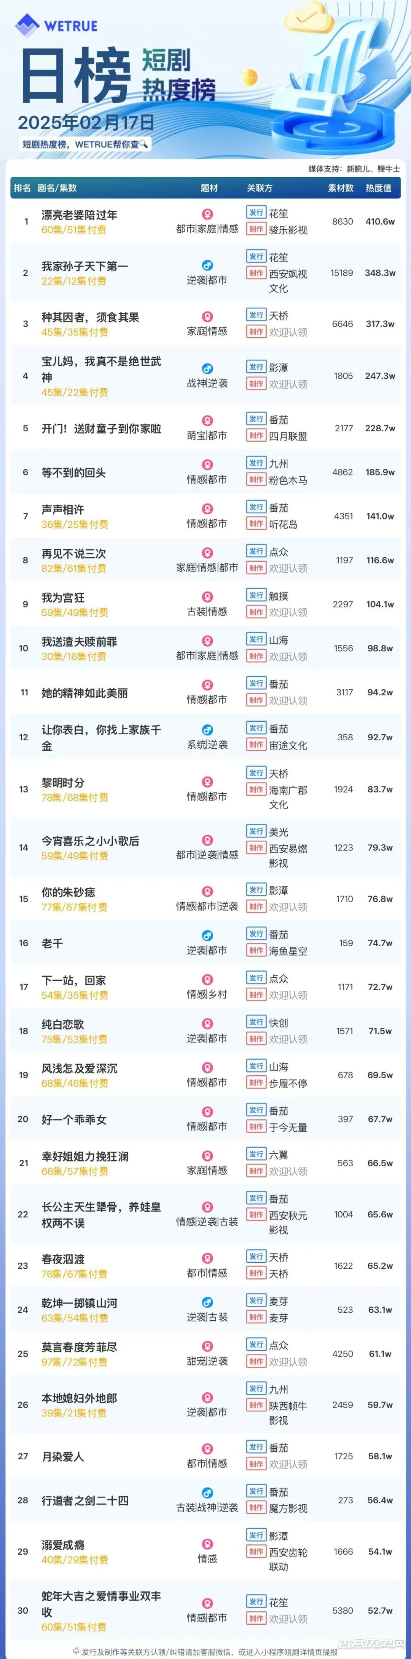Select the 热度值 column header
Viewport: 411px width, 1659px height.
pos(378,188)
